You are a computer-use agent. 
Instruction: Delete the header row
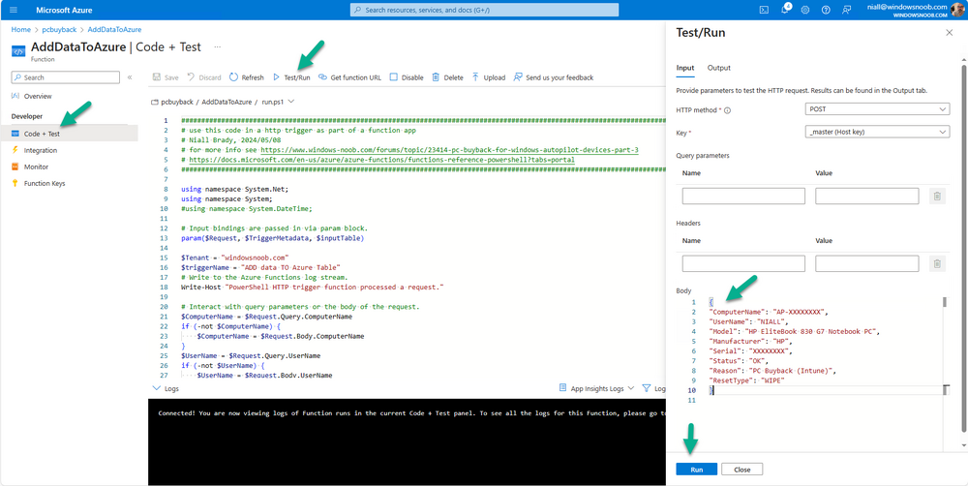point(937,263)
